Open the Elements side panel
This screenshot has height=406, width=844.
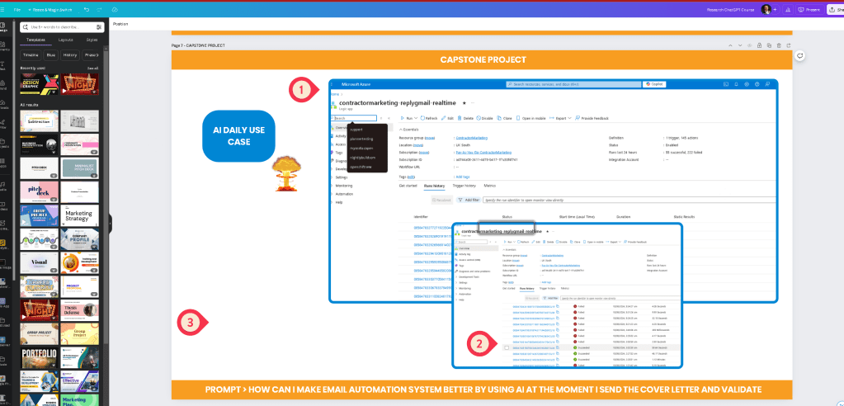point(4,47)
